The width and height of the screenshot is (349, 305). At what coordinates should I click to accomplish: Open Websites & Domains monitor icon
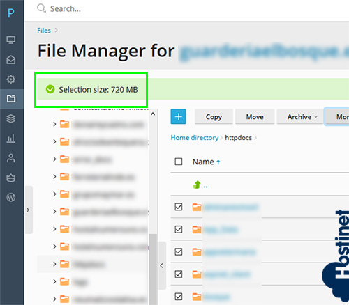pyautogui.click(x=11, y=40)
